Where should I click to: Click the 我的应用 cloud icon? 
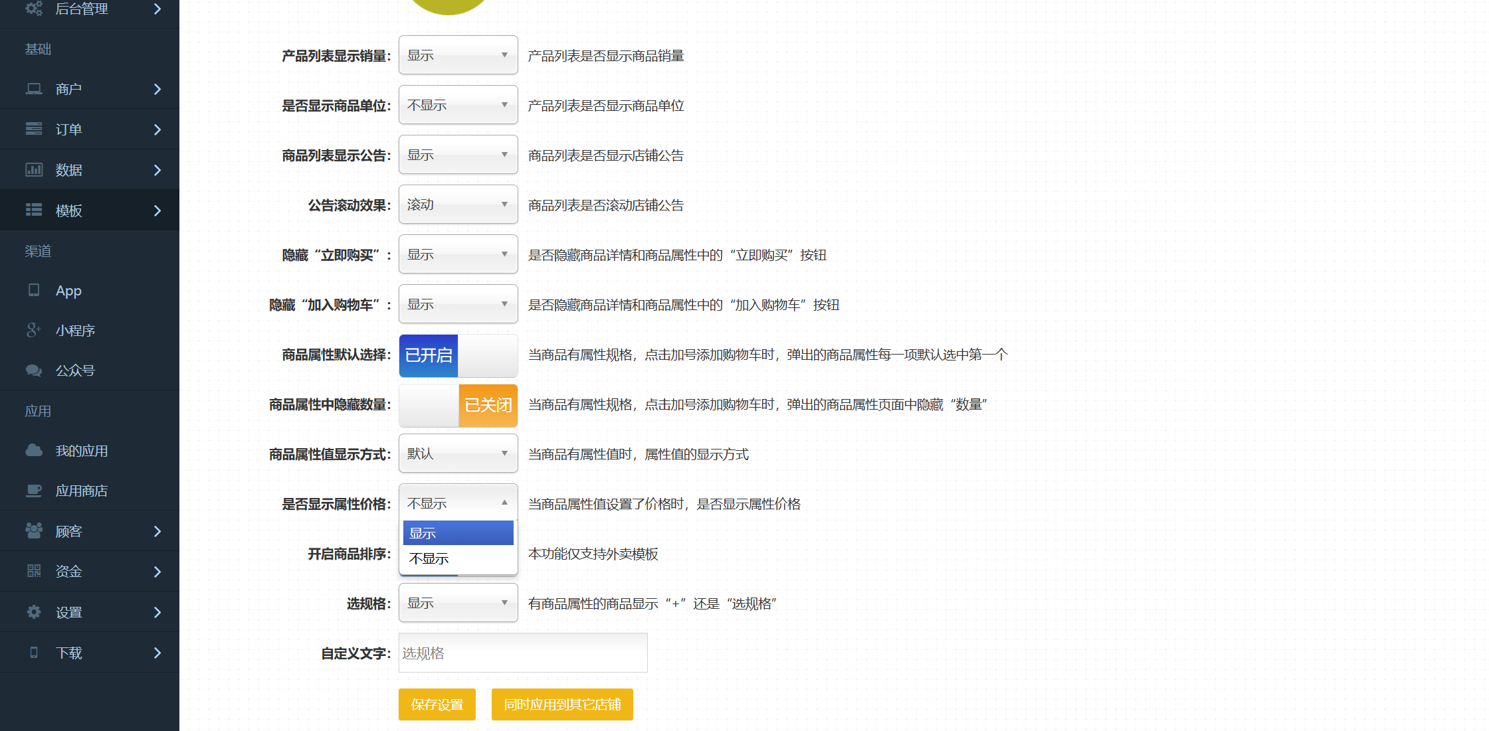point(34,450)
